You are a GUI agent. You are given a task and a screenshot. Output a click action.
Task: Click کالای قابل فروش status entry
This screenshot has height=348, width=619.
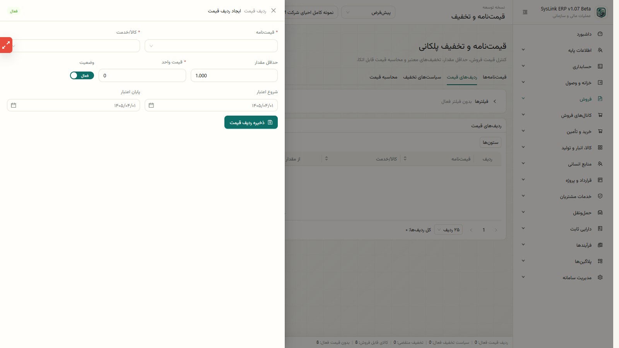[371, 342]
